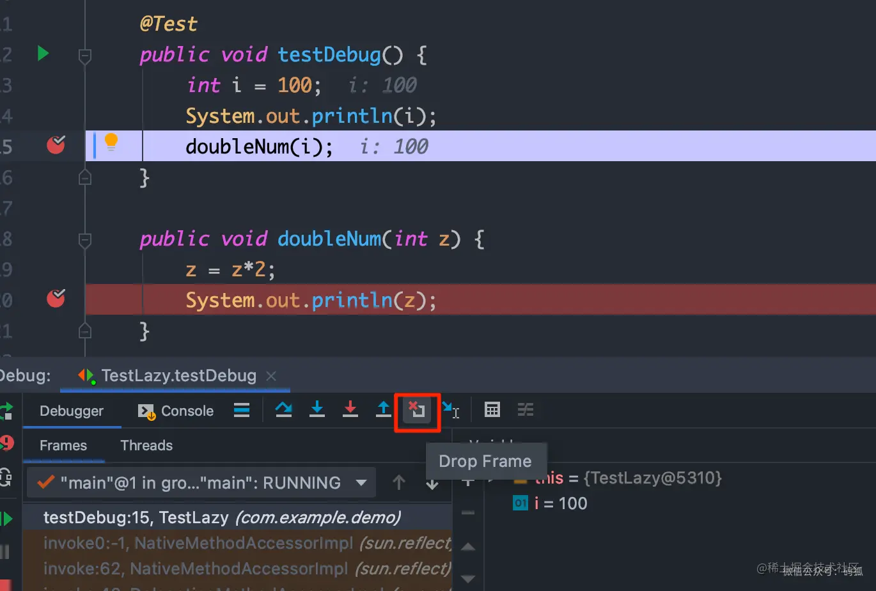Screen dimensions: 876x591
Task: Click the red Force Step Into arrow
Action: pyautogui.click(x=350, y=409)
